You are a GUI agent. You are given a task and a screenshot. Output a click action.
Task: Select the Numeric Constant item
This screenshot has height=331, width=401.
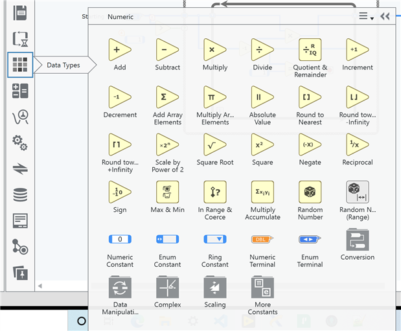[x=120, y=240]
